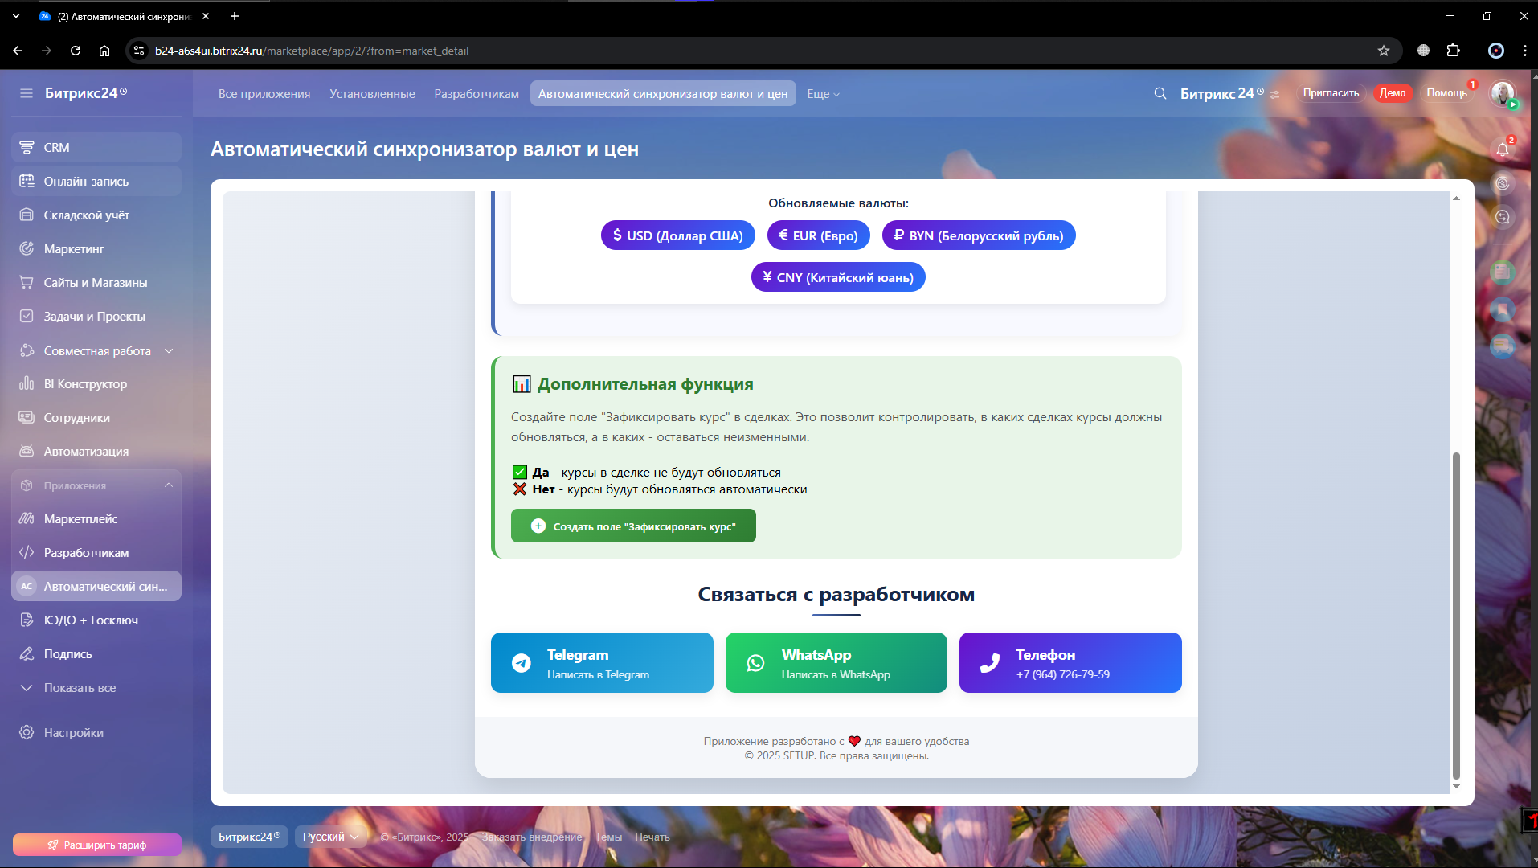The width and height of the screenshot is (1538, 868).
Task: Click the USD (Доллар США) currency chip
Action: (x=678, y=235)
